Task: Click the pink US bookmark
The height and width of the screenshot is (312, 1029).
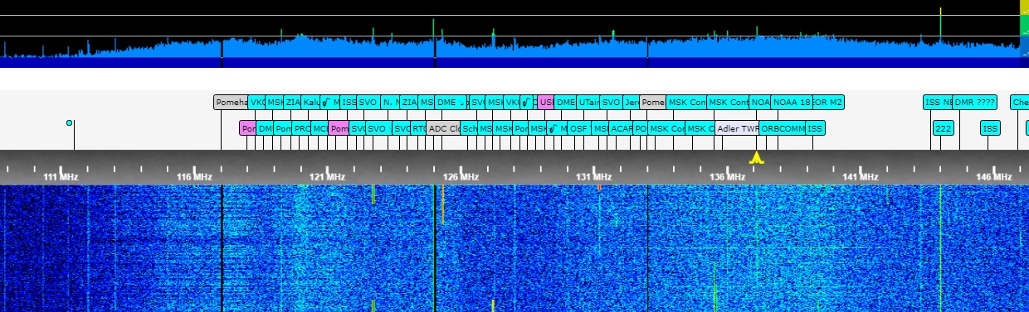Action: pyautogui.click(x=545, y=103)
